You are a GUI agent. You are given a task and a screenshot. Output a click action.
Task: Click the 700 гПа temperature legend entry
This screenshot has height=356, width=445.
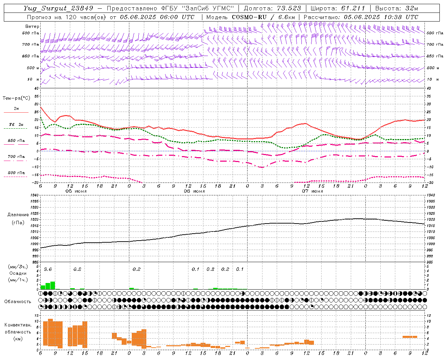point(16,157)
